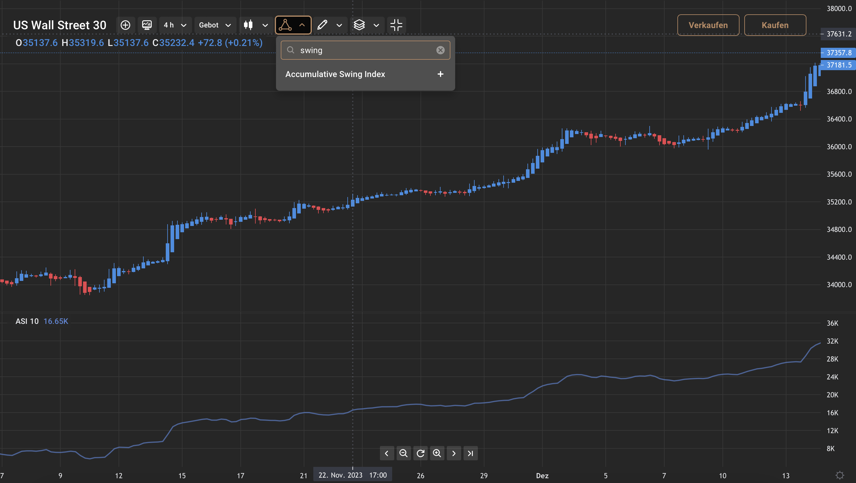Move chart left with back arrow
The image size is (856, 483).
[x=387, y=453]
